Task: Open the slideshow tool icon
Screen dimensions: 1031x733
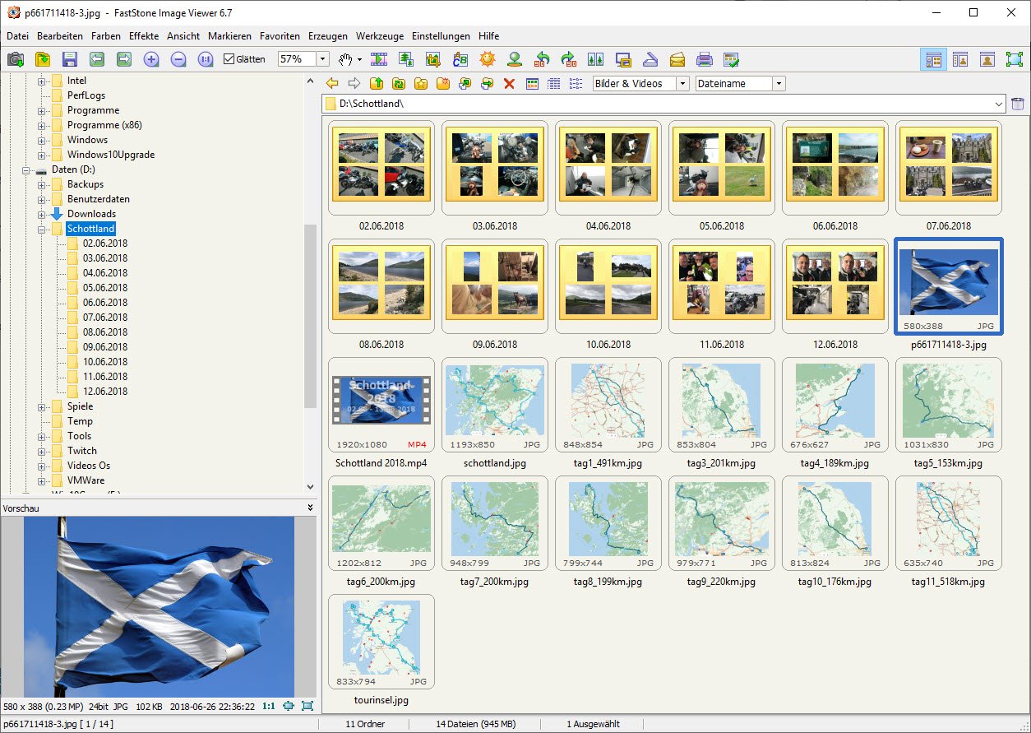Action: coord(379,59)
